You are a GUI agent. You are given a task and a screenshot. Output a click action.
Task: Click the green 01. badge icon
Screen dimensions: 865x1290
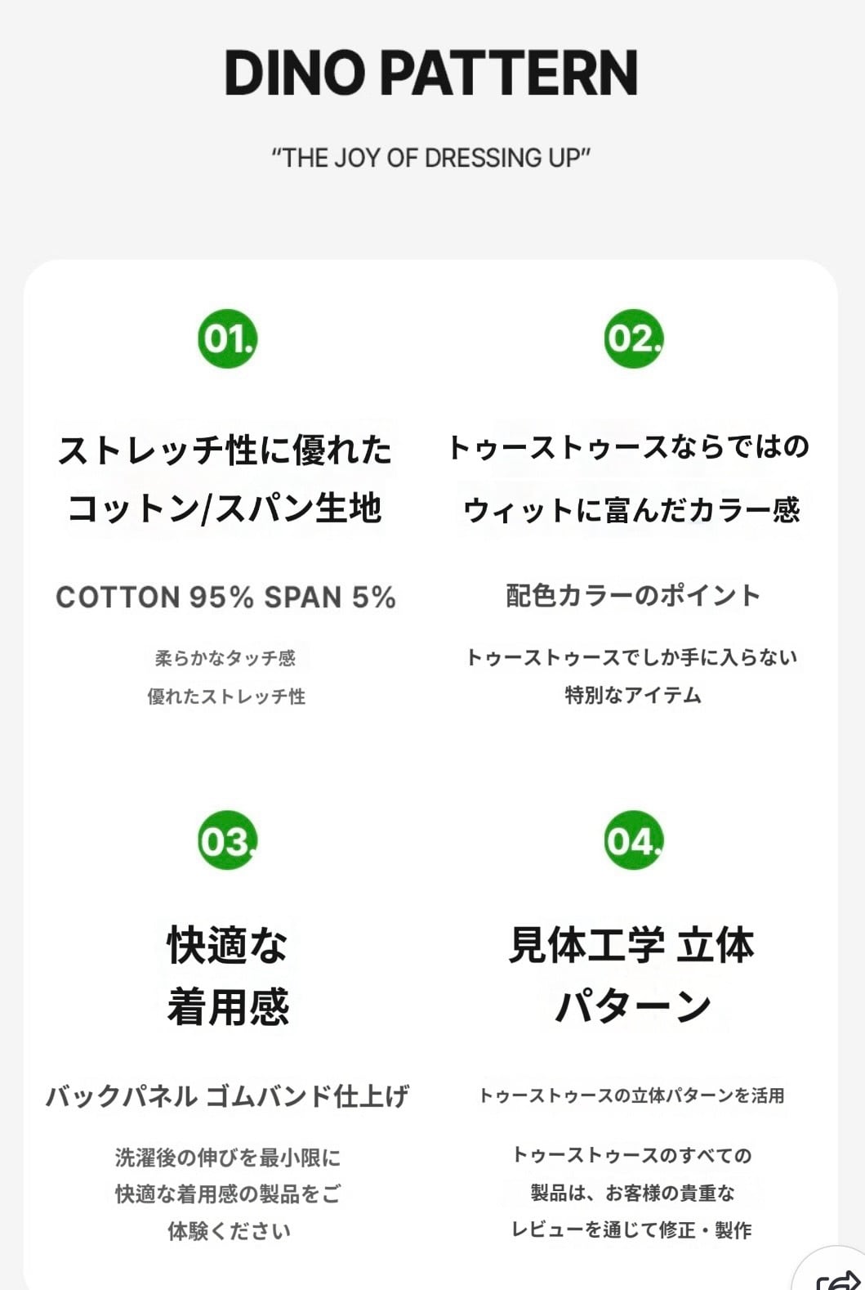click(x=227, y=338)
